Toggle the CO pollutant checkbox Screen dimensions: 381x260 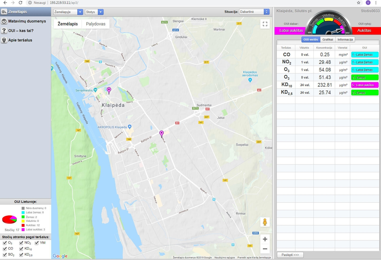5,249
